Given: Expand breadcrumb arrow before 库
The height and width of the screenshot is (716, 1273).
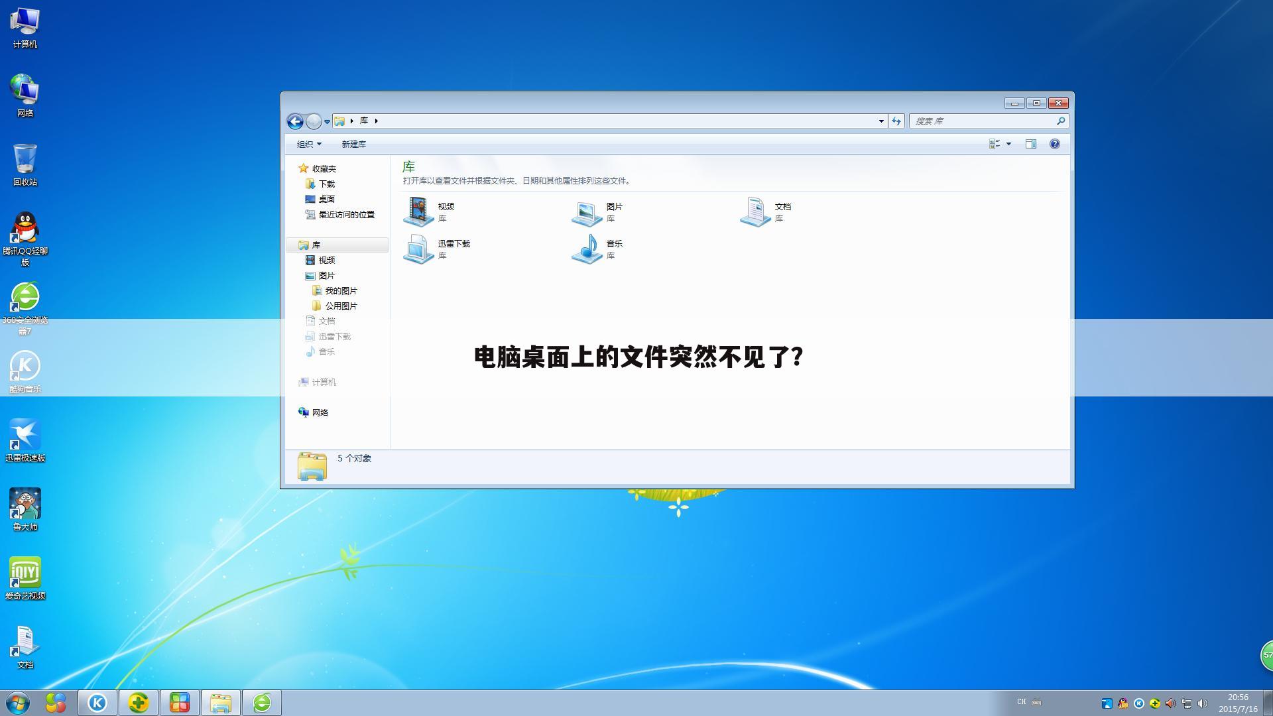Looking at the screenshot, I should (352, 121).
